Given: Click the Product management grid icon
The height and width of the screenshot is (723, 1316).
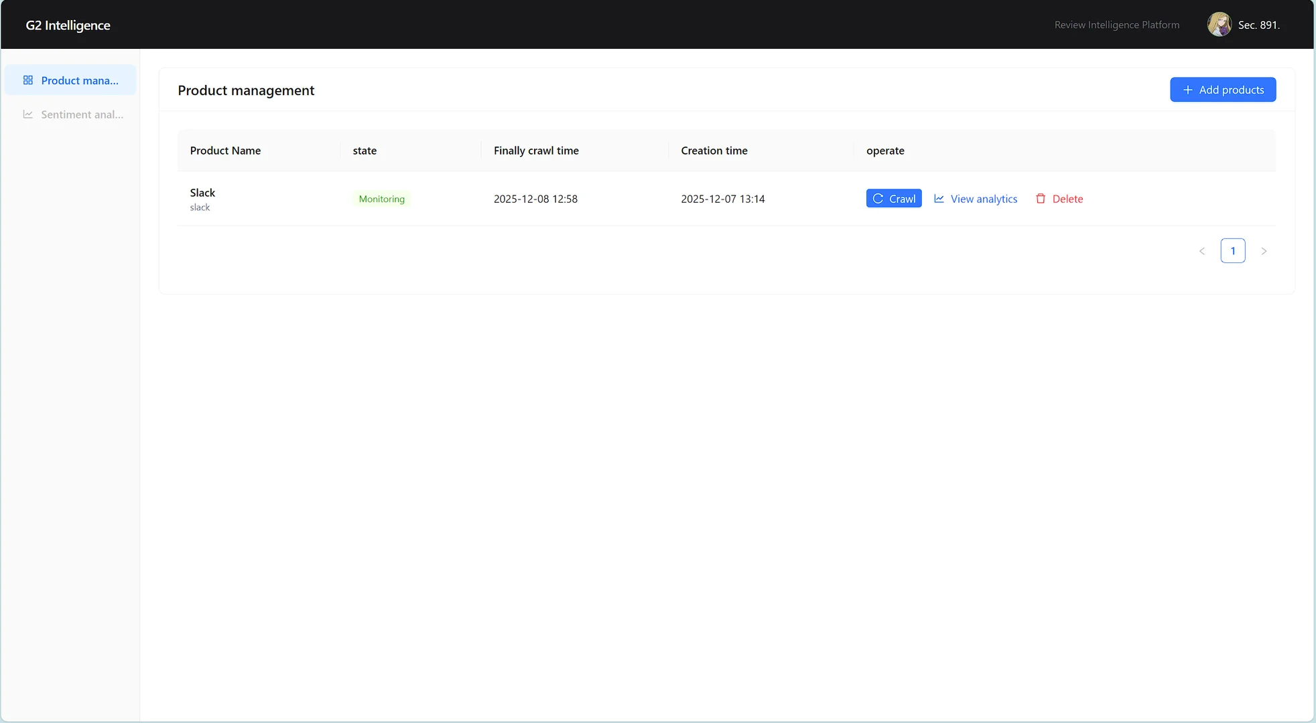Looking at the screenshot, I should [x=28, y=80].
